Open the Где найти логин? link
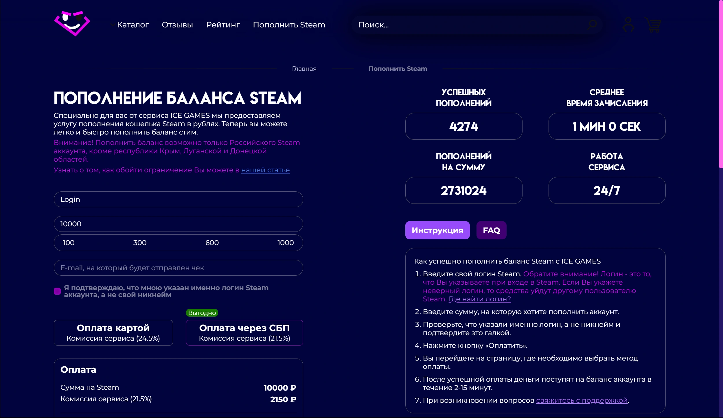 [x=480, y=299]
